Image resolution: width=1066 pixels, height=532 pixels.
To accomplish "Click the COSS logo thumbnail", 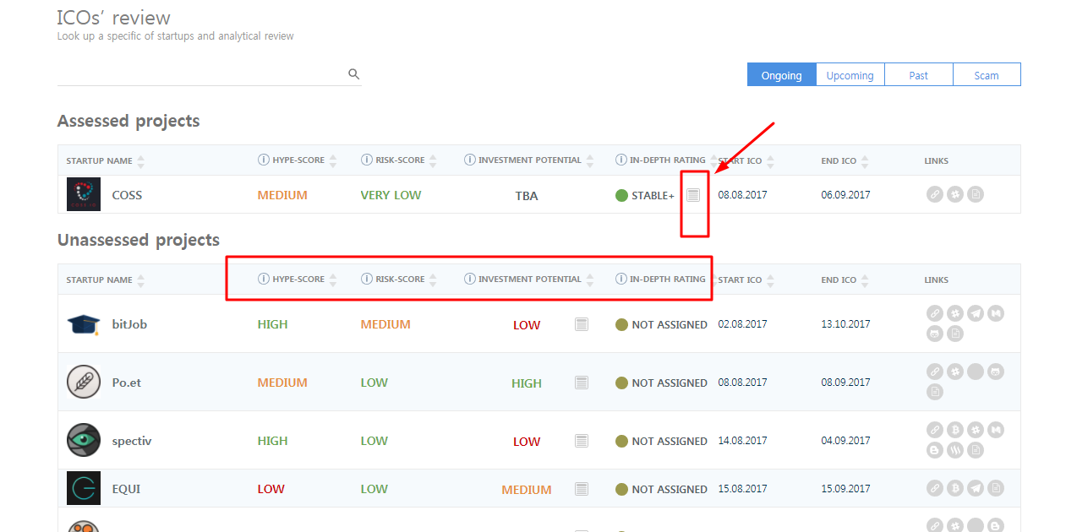I will click(x=84, y=194).
